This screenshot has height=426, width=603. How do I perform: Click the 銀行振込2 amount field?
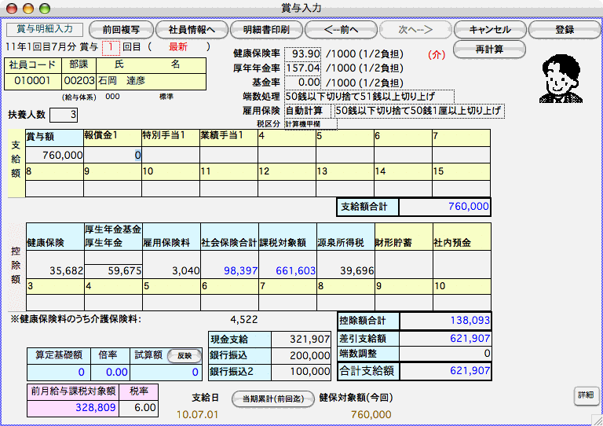tap(301, 371)
